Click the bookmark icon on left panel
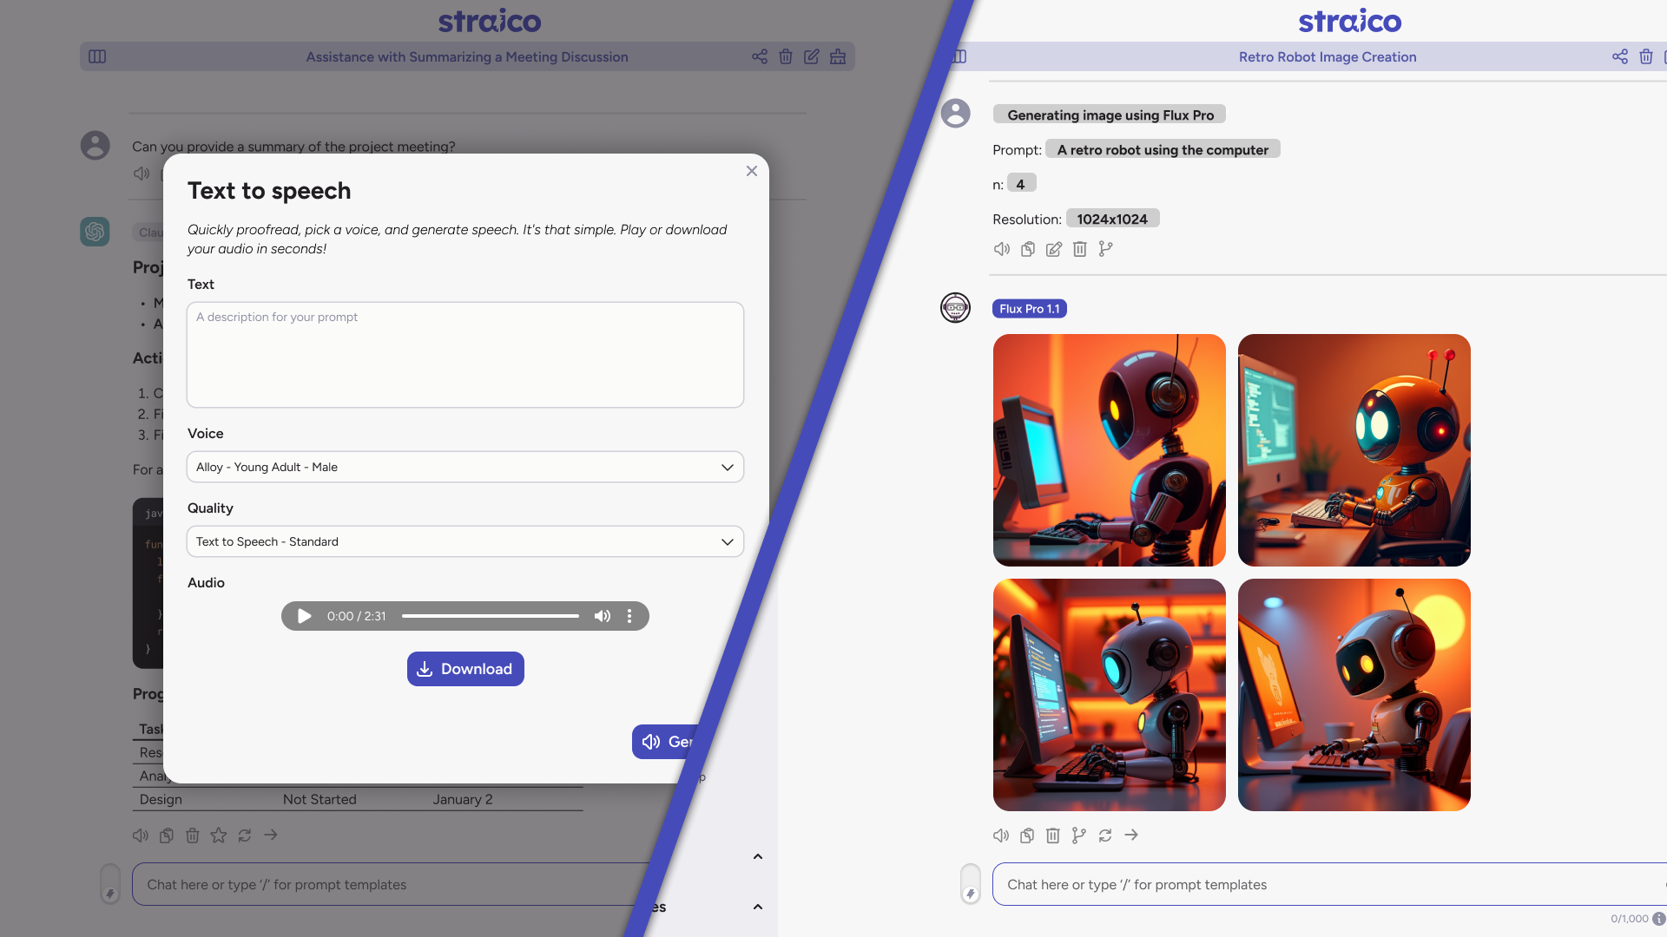The height and width of the screenshot is (937, 1667). [x=218, y=835]
